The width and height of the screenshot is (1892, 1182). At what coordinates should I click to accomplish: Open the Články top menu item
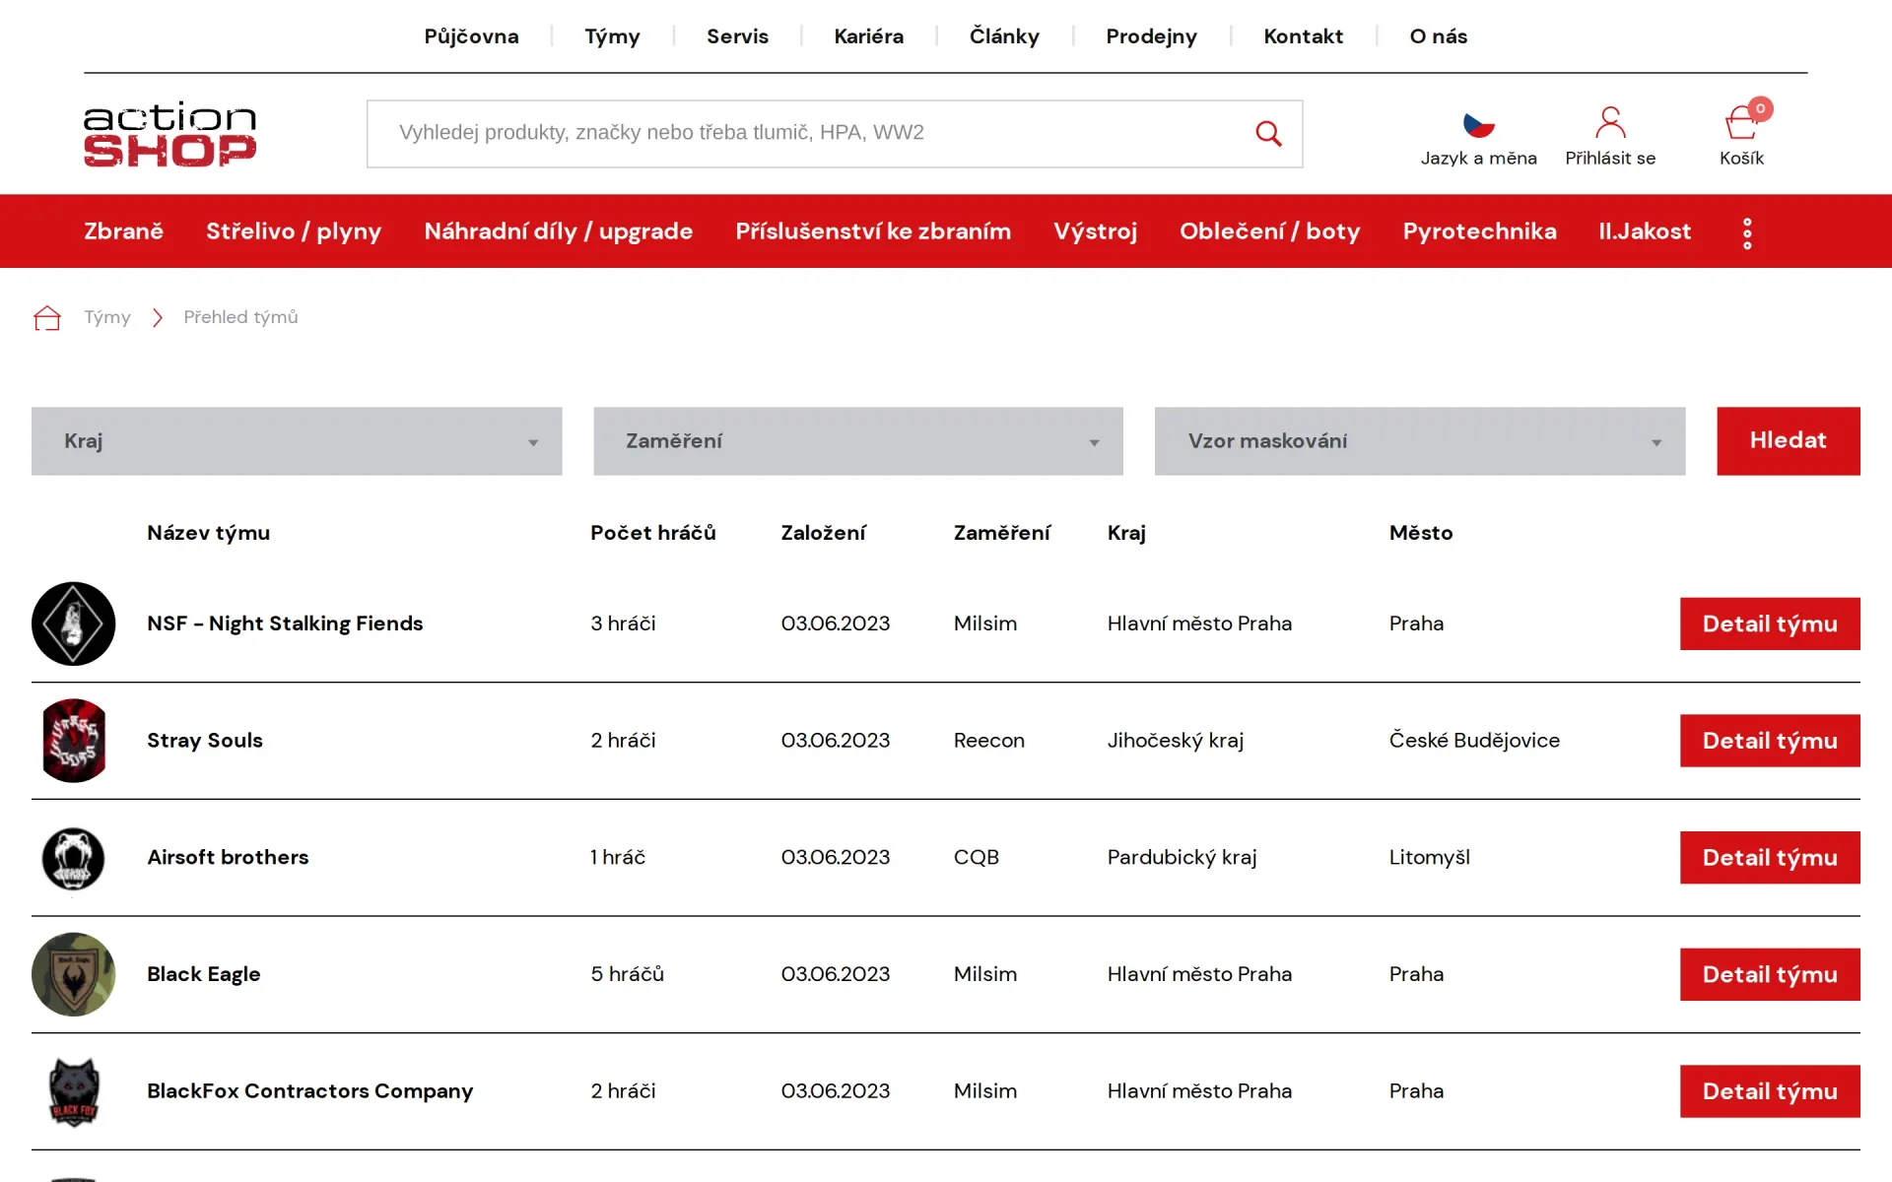click(x=1004, y=36)
